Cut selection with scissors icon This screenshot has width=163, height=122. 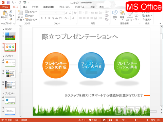(11, 12)
